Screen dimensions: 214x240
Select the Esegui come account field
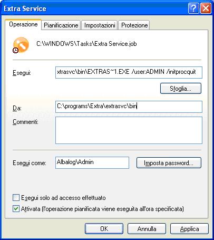92,162
